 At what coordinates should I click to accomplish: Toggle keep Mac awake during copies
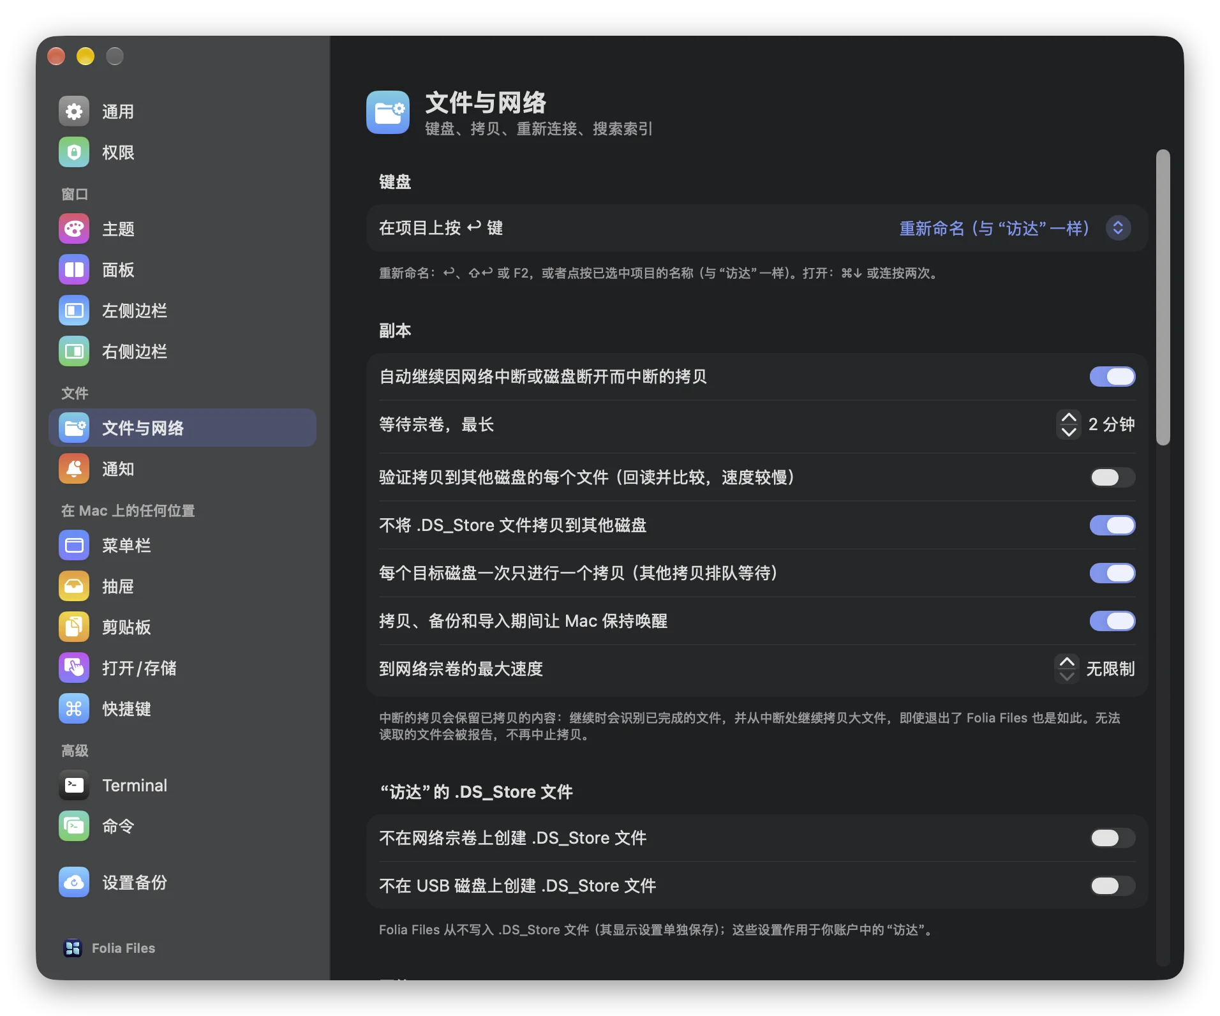[1112, 621]
